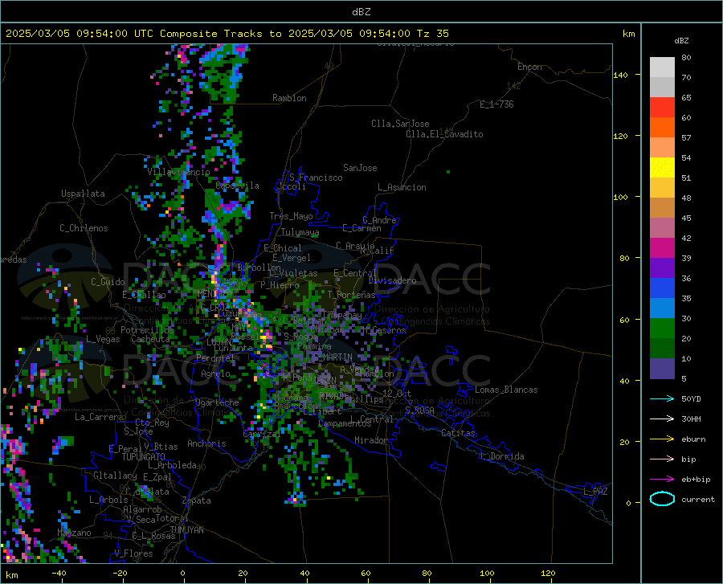Click the 'dBZ' heading above the color scale
The width and height of the screenshot is (723, 584).
[x=681, y=40]
